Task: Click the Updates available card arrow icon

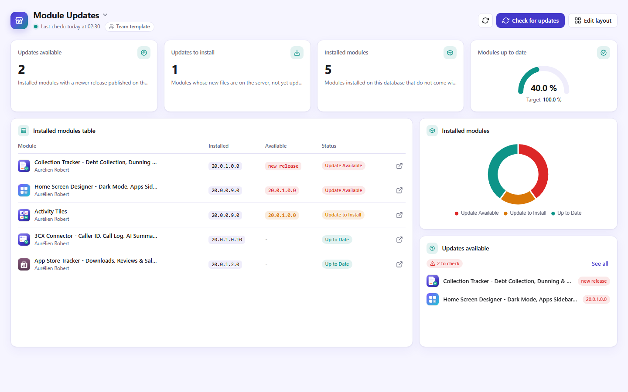Action: pyautogui.click(x=144, y=53)
